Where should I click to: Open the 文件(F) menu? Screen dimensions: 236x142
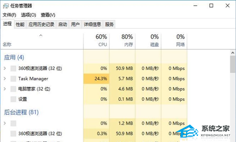tap(9, 15)
